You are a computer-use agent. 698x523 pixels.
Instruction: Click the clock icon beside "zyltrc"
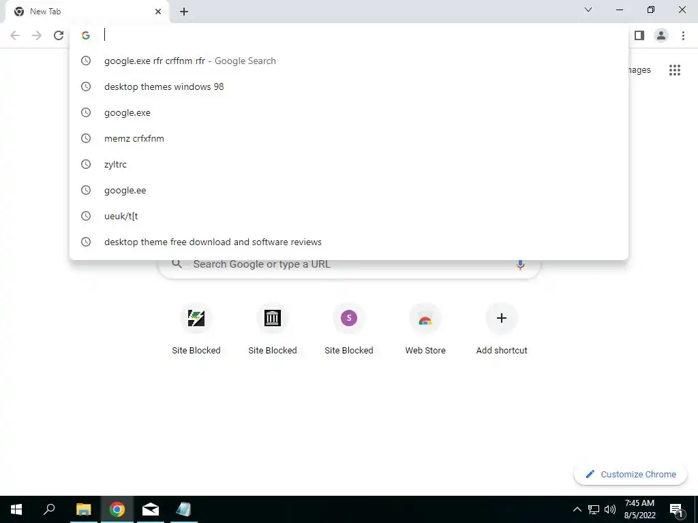86,164
